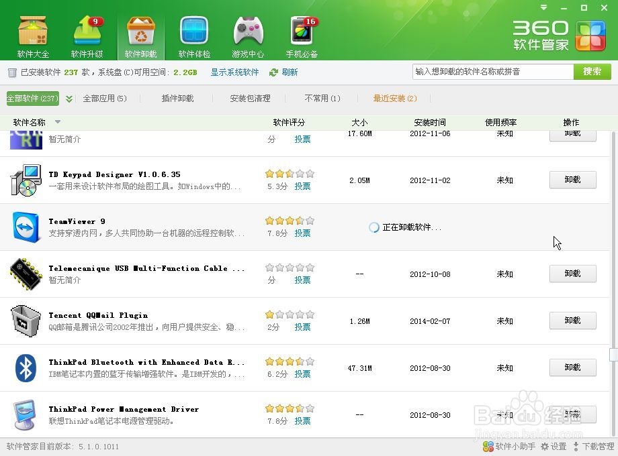The image size is (618, 456).
Task: Click the 正在卸载软件... status text
Action: [412, 227]
